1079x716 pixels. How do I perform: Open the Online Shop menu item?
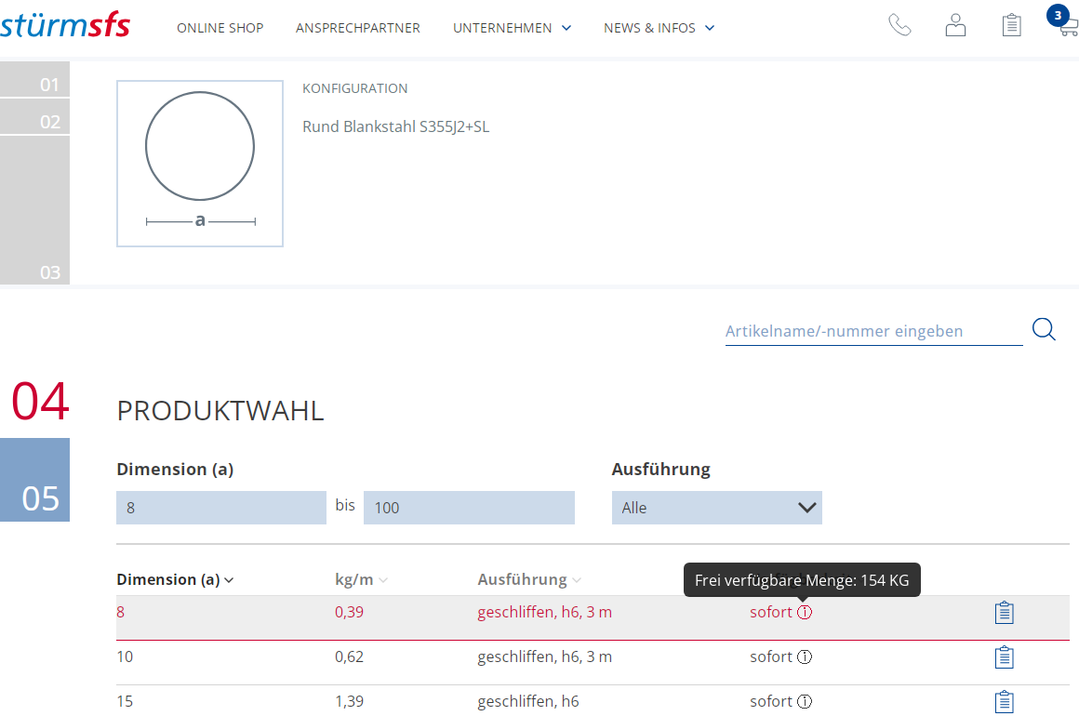(x=220, y=28)
